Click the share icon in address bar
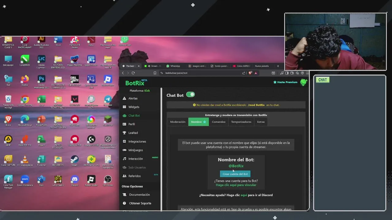Viewport: 392px width, 220px height. [244, 73]
